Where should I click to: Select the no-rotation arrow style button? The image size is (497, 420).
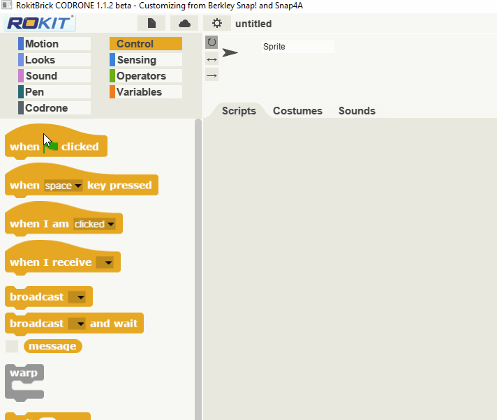212,75
